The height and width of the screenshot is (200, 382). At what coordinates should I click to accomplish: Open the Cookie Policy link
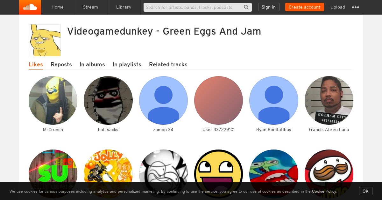tap(324, 191)
